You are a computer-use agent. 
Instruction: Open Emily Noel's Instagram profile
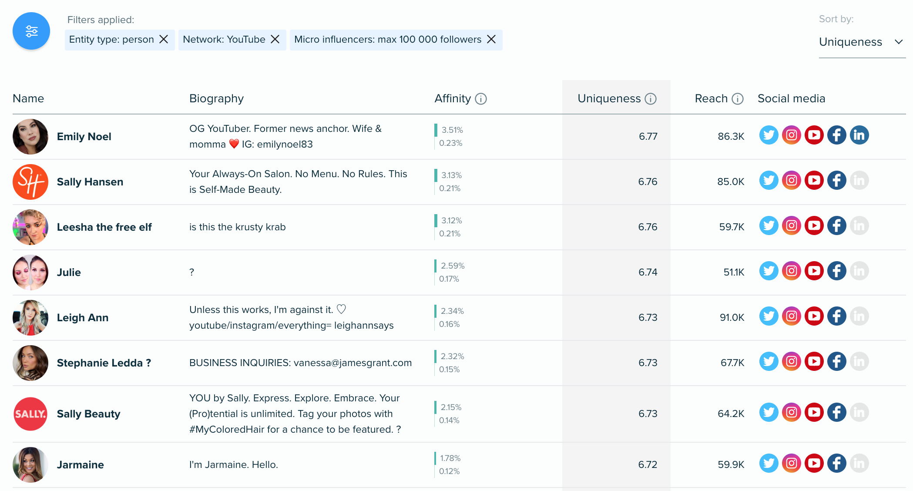(x=792, y=135)
